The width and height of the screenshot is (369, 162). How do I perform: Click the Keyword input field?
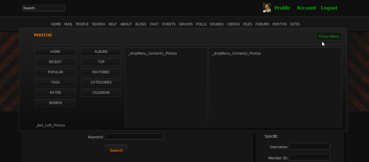tap(134, 136)
